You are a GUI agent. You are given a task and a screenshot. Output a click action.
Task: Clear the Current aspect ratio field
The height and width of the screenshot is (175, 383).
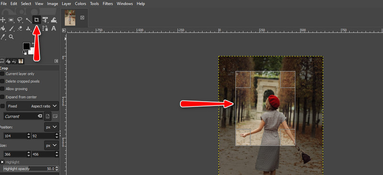(40, 116)
